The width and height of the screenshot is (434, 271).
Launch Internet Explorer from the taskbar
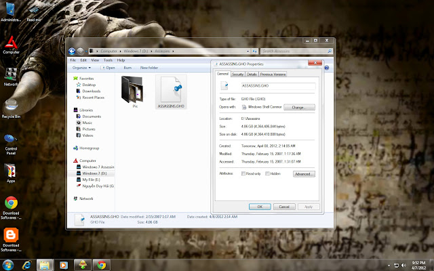27,265
